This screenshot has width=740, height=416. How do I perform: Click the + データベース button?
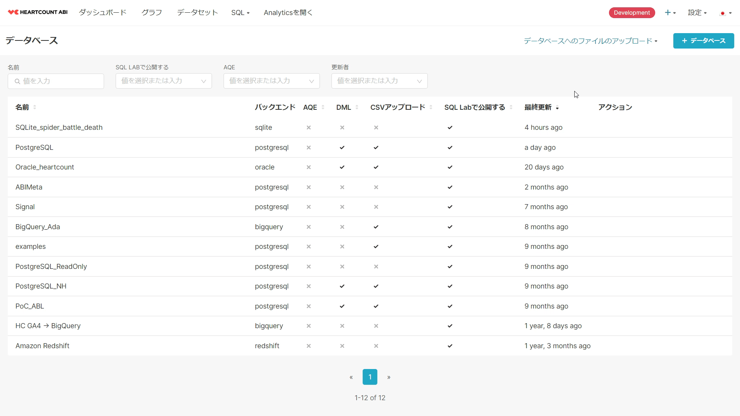[703, 41]
